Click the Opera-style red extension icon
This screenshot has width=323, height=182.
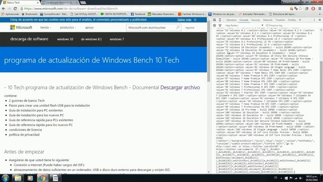[313, 9]
